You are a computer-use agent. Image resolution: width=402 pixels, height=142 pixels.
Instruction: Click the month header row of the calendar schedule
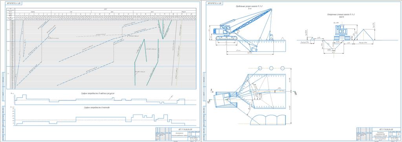click(x=105, y=12)
